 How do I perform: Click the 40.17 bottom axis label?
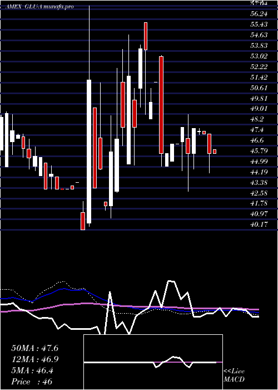click(x=259, y=225)
